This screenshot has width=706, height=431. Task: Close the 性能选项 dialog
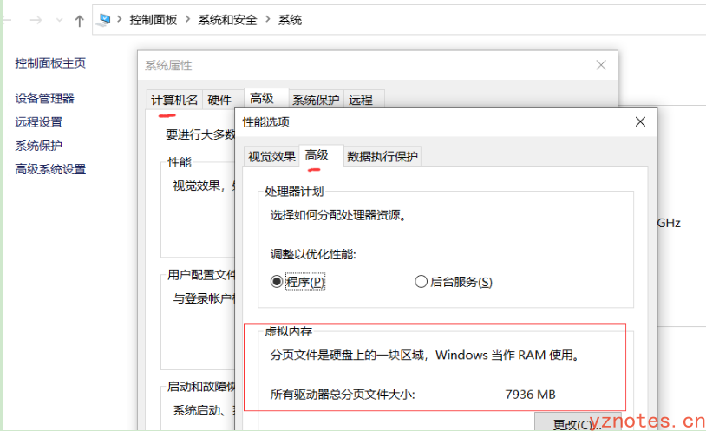pos(640,122)
